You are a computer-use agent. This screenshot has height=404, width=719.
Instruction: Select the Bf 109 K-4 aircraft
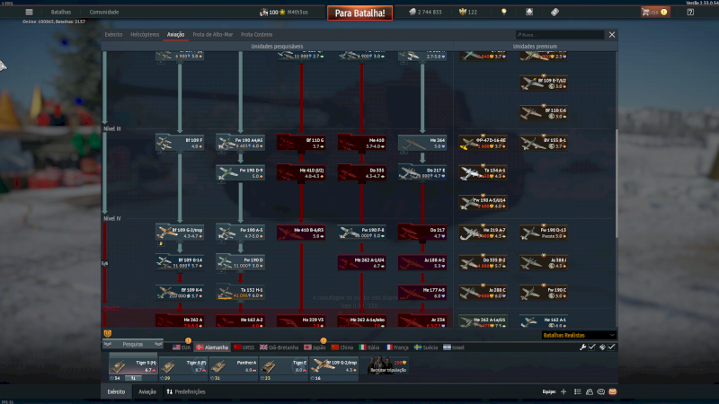[180, 293]
